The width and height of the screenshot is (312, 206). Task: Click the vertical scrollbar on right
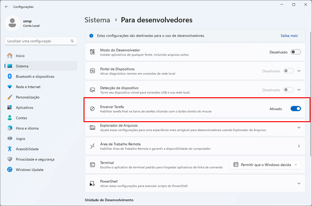coord(311,93)
